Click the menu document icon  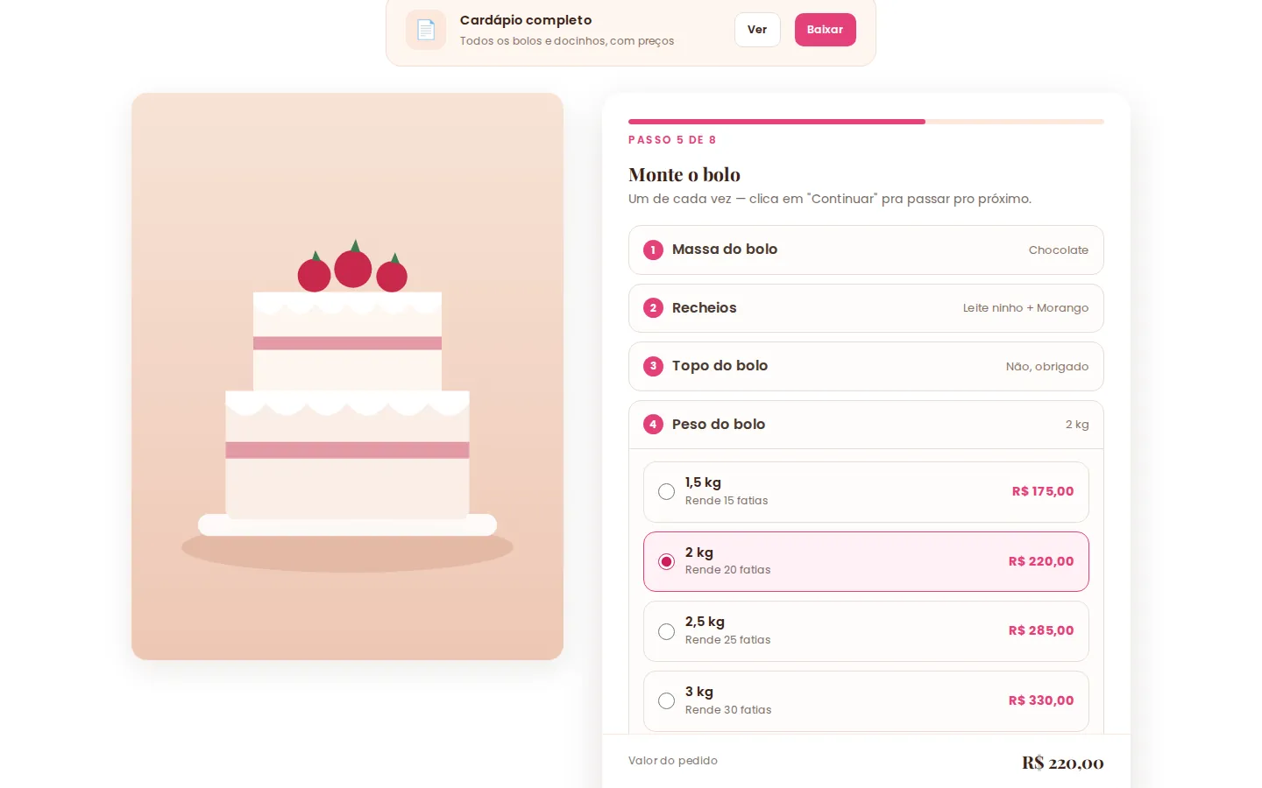(x=426, y=30)
